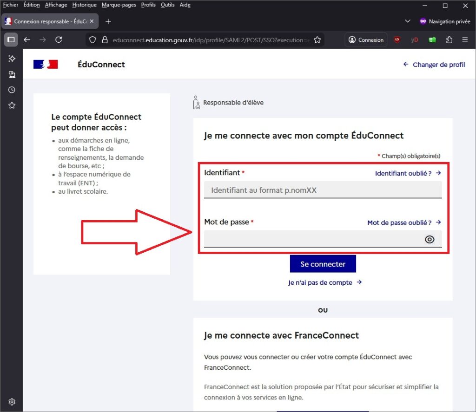Viewport: 476px width, 412px height.
Task: Click Changer de profil link
Action: 434,65
